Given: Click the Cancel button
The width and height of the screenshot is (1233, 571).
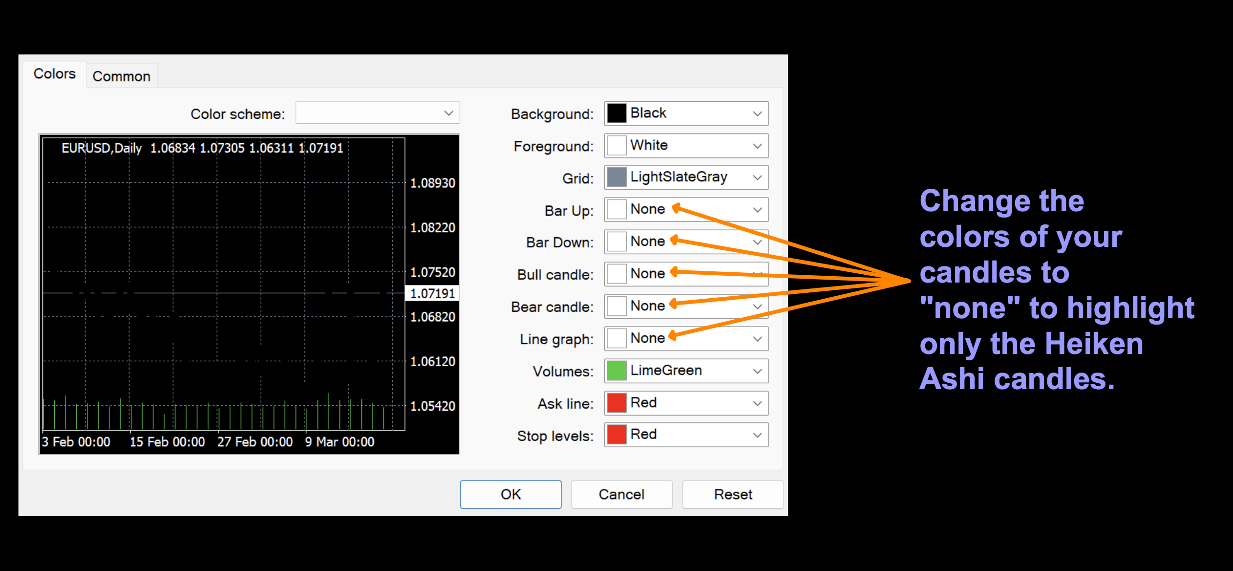Looking at the screenshot, I should (x=621, y=495).
